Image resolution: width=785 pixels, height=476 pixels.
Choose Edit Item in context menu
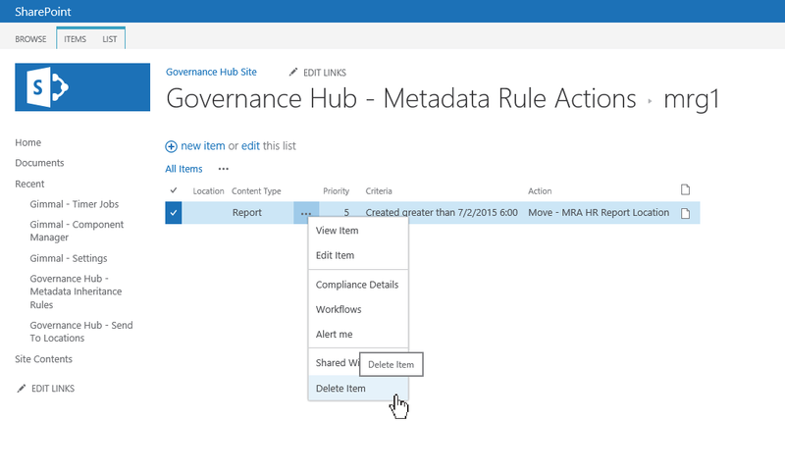336,255
